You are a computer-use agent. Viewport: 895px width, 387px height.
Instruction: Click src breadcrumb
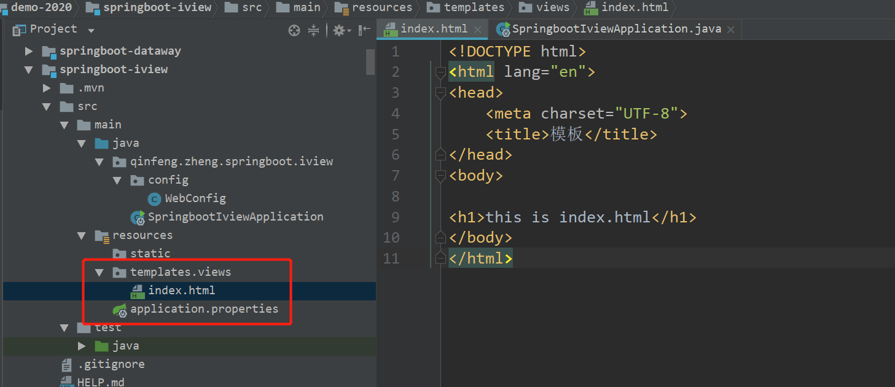(x=243, y=7)
